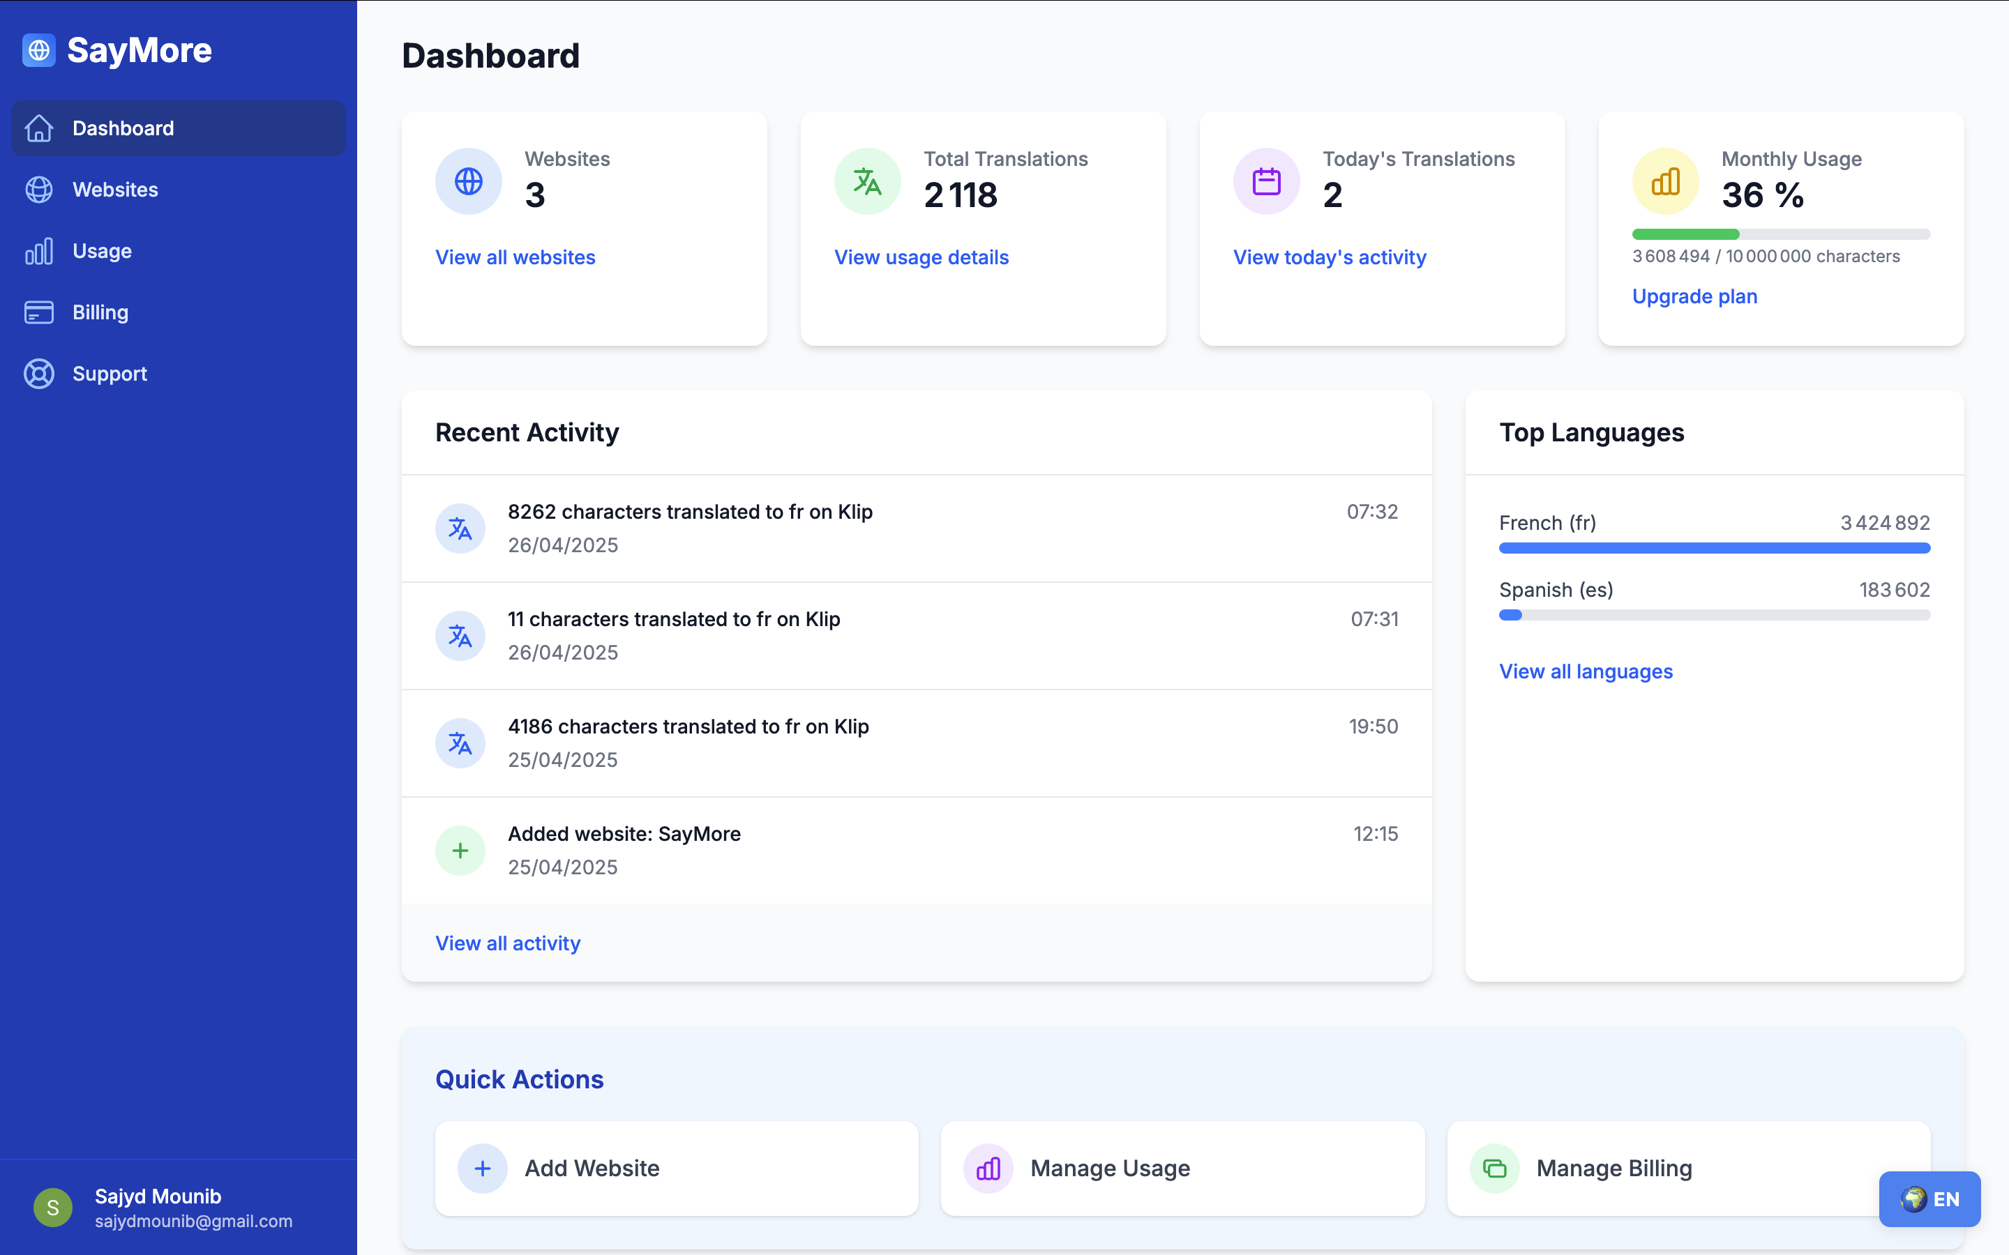Navigate to Billing in the sidebar
2009x1255 pixels.
(x=179, y=312)
